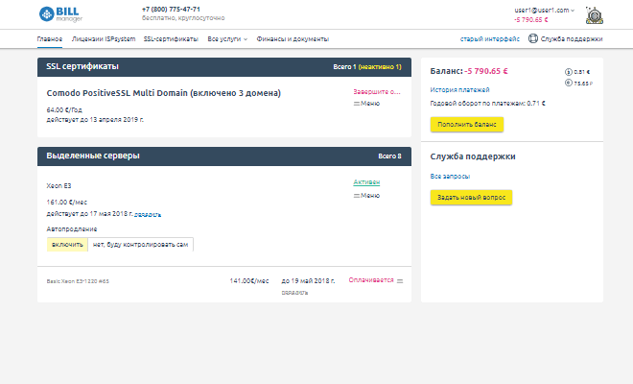
Task: Click the продлить link under 19 май 2018
Action: point(294,293)
